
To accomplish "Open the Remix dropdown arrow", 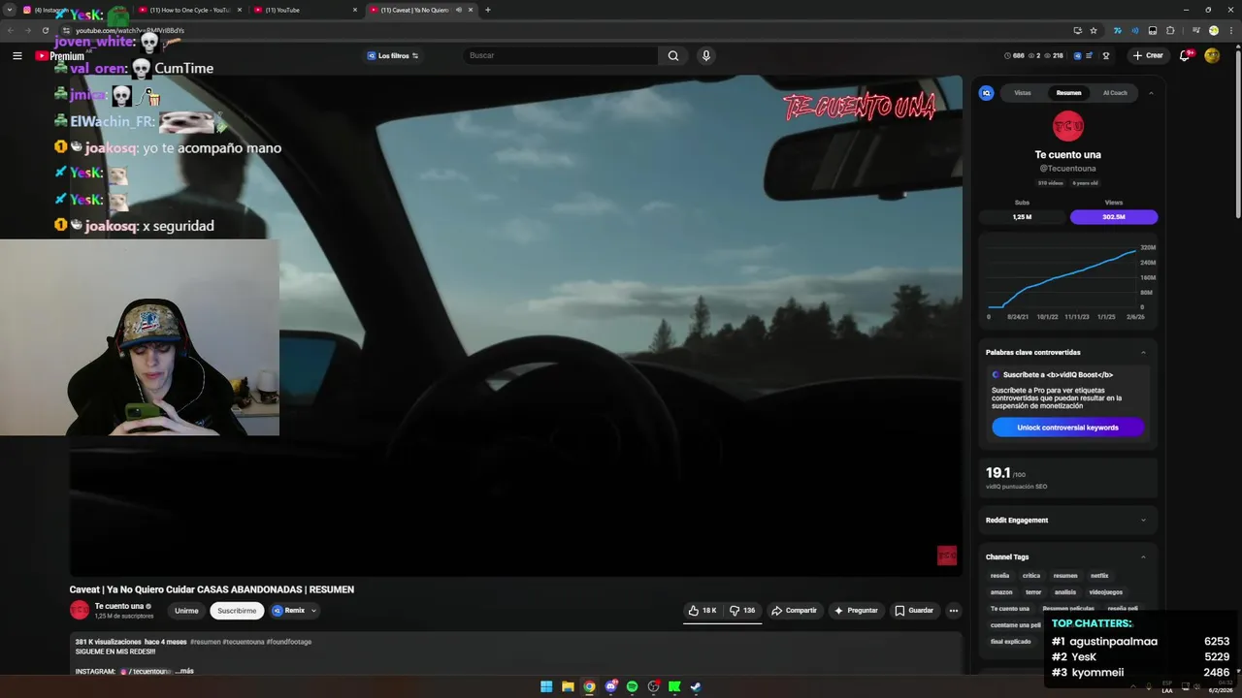I will [313, 611].
